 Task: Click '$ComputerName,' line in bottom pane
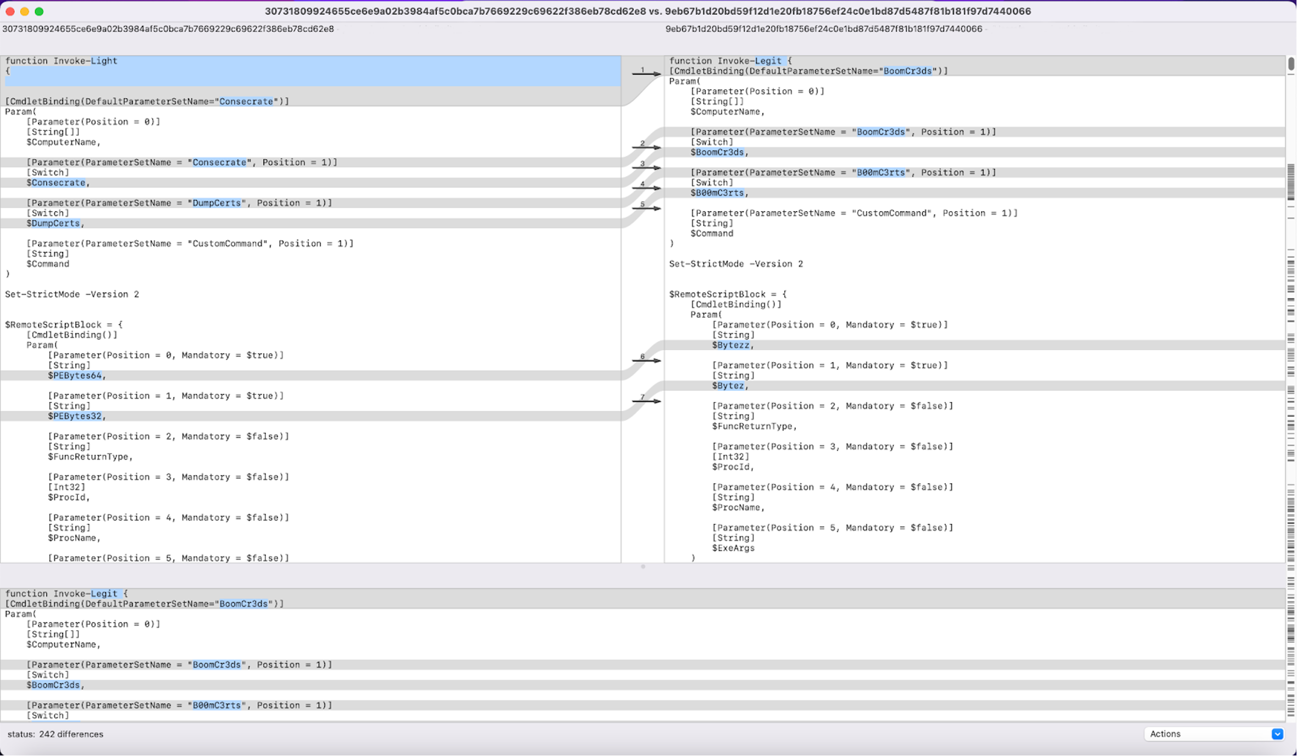pyautogui.click(x=63, y=645)
